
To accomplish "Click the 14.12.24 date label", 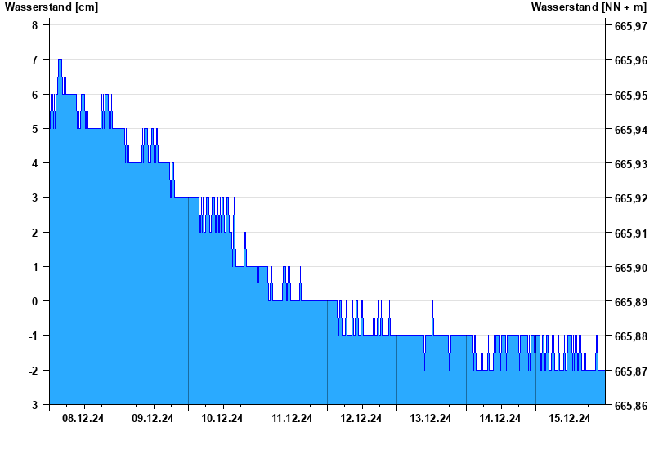I will [x=500, y=419].
